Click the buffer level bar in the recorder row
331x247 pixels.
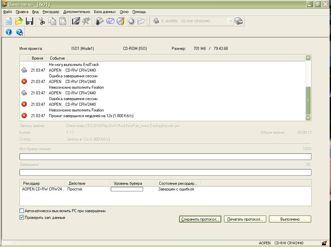tap(127, 189)
